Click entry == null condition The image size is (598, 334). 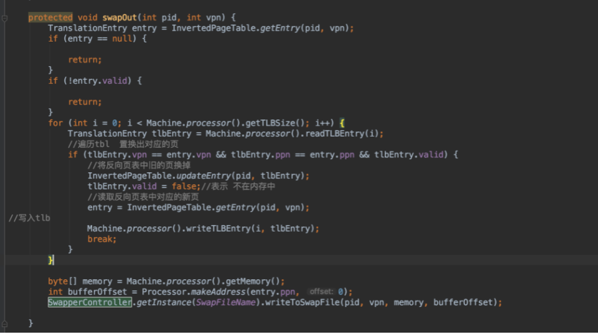click(x=99, y=38)
